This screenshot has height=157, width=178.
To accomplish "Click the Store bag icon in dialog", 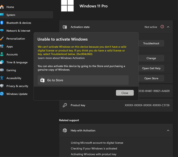I will [x=42, y=80].
